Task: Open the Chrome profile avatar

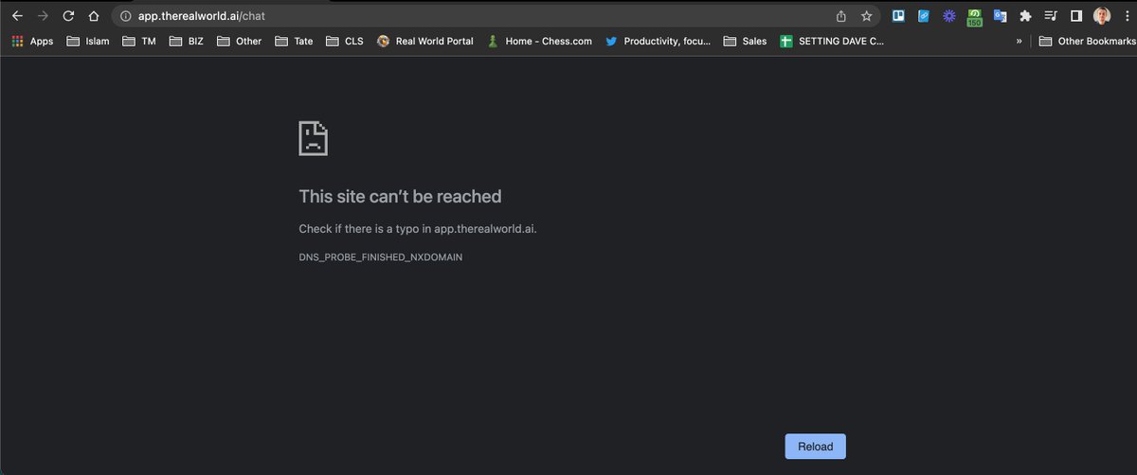Action: point(1102,16)
